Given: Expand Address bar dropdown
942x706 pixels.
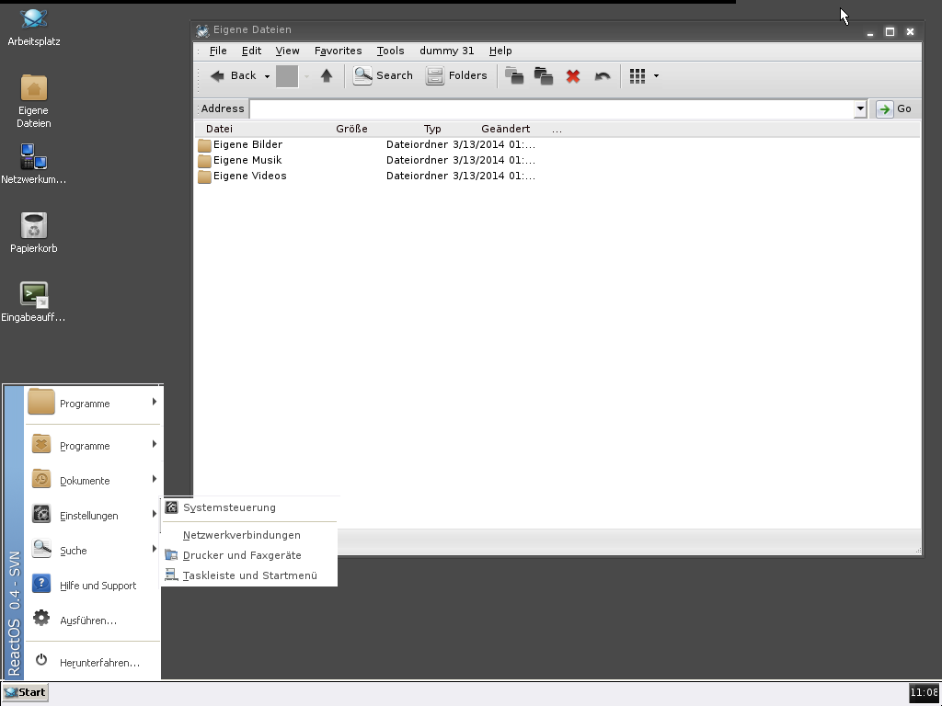Looking at the screenshot, I should [x=860, y=108].
